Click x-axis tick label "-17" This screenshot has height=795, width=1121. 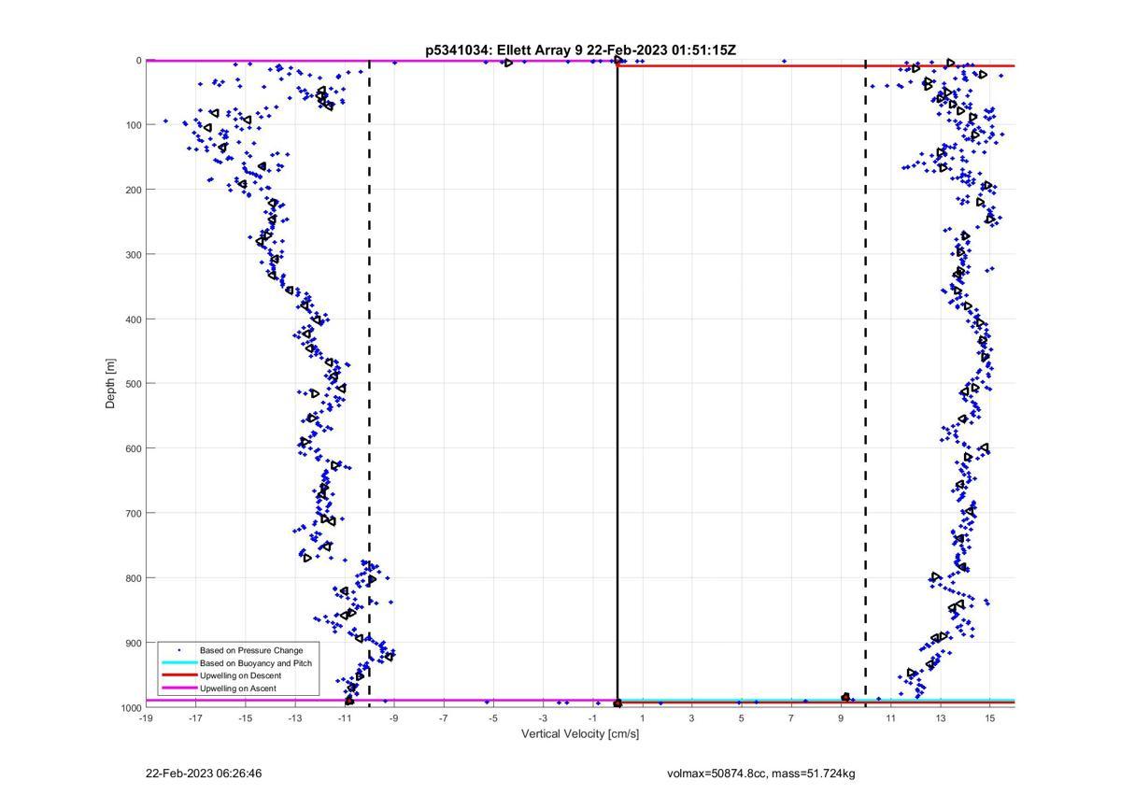pos(195,718)
